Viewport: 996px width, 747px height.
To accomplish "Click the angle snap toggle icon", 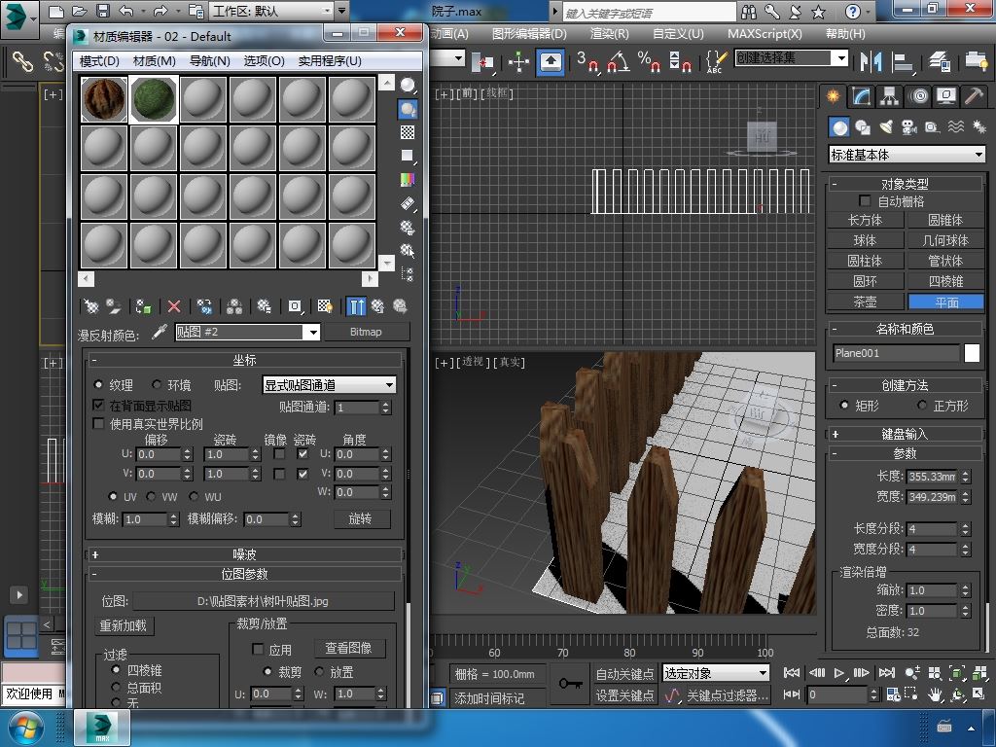I will pyautogui.click(x=619, y=61).
